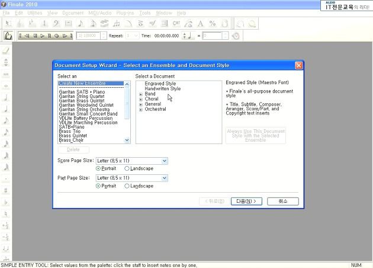The height and width of the screenshot is (268, 373).
Task: Open the File menu
Action: tap(6, 13)
